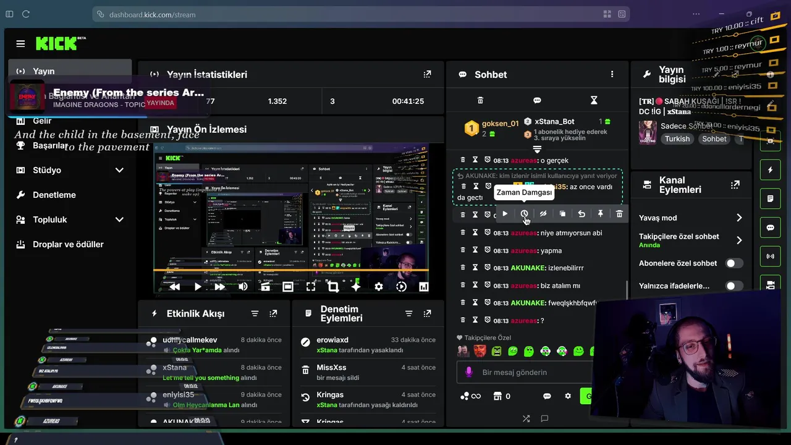Click the first emote in Takipçilere Özel row

click(463, 351)
